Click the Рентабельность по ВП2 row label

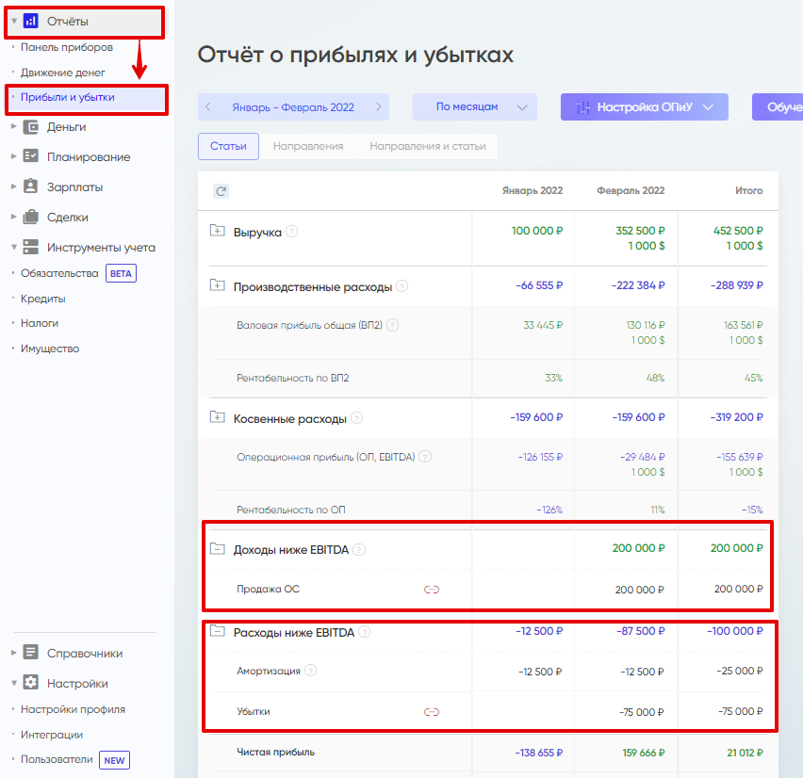click(292, 378)
